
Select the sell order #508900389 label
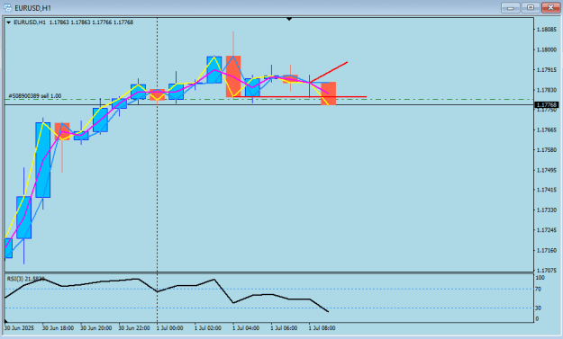[x=35, y=96]
